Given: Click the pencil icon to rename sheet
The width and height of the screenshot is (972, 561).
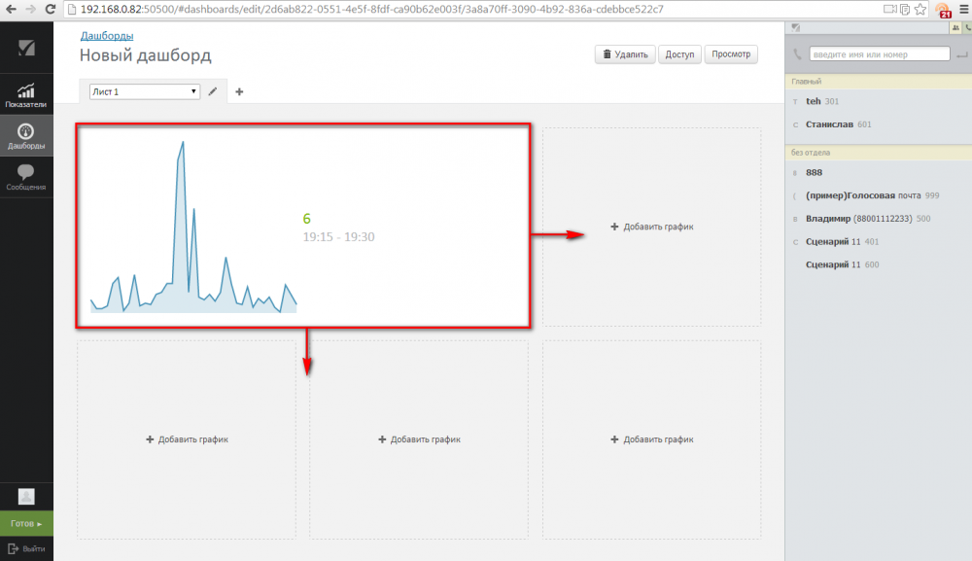Looking at the screenshot, I should pos(213,91).
